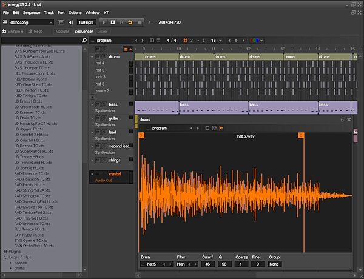Collapse the drums track
Viewport: 364px width, 279px height.
(92, 56)
